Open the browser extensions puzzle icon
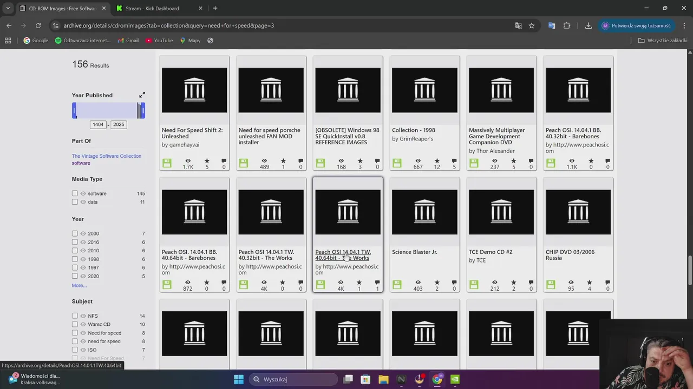This screenshot has width=693, height=389. [567, 25]
